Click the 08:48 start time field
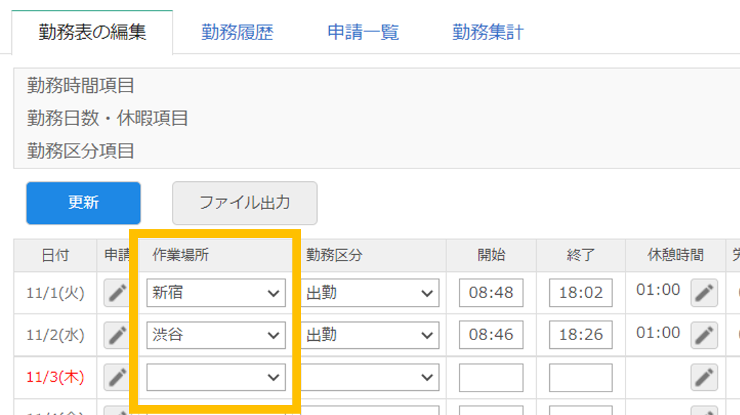This screenshot has width=740, height=415. point(490,292)
